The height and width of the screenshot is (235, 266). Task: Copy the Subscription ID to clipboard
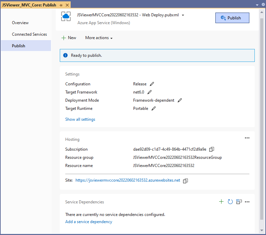[212, 149]
